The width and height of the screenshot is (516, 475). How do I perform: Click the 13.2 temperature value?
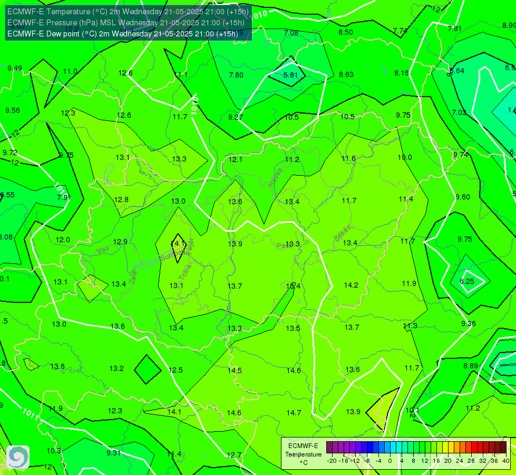pos(116,368)
